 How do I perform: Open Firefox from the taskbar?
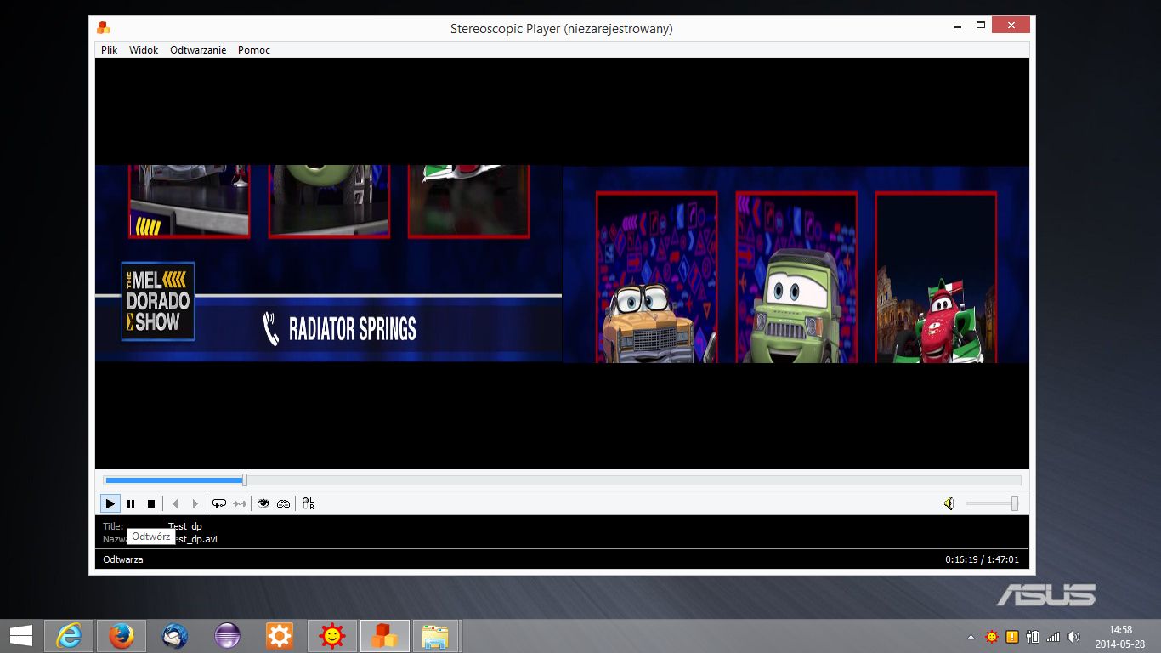[x=122, y=635]
